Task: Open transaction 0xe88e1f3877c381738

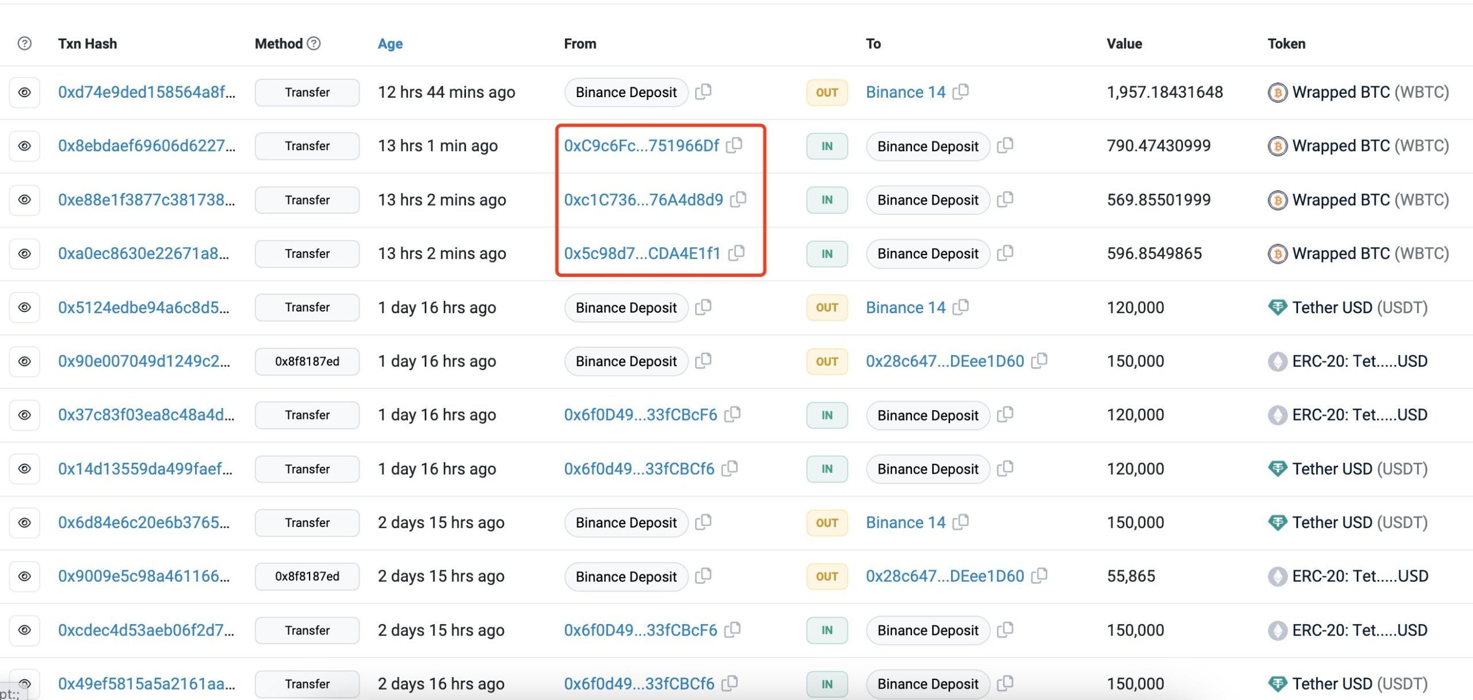Action: tap(146, 199)
